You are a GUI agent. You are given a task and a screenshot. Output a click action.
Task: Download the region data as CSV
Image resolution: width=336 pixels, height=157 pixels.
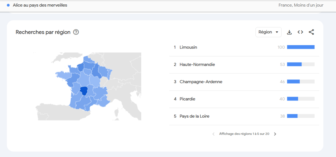(x=289, y=32)
